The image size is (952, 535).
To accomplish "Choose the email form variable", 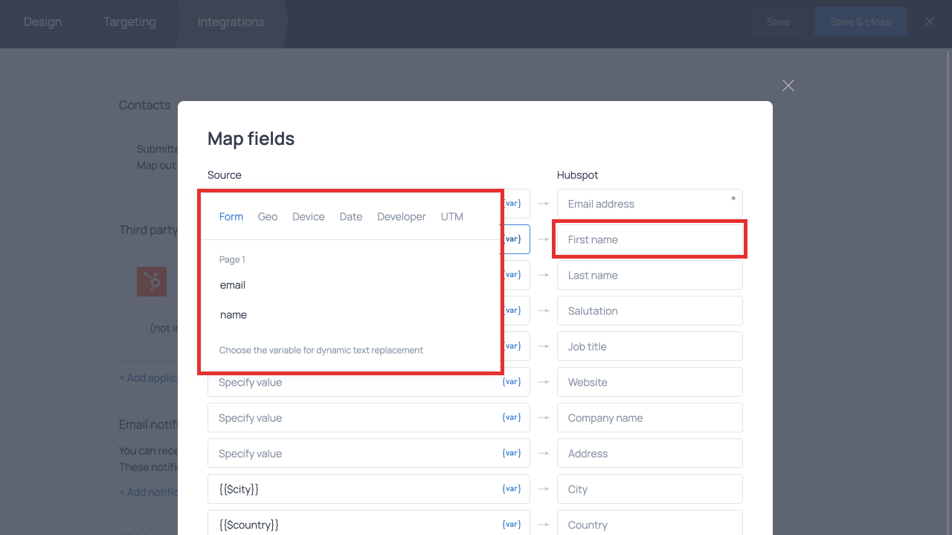I will coord(233,285).
